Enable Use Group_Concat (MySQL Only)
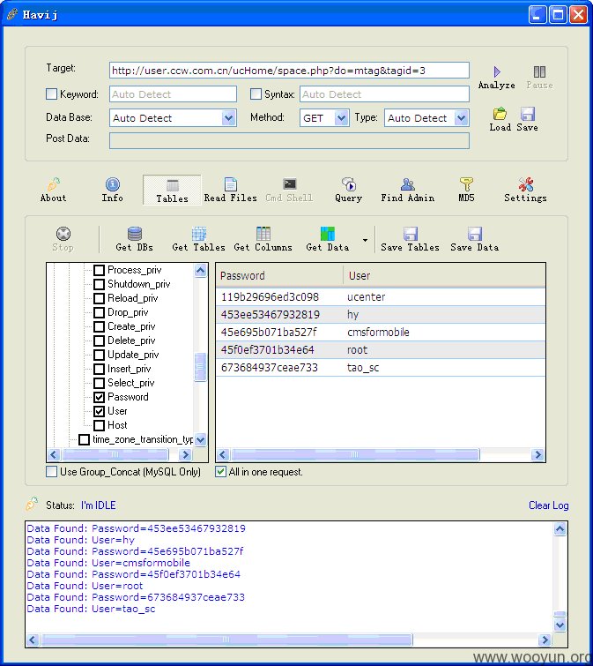This screenshot has width=593, height=666. tap(51, 471)
